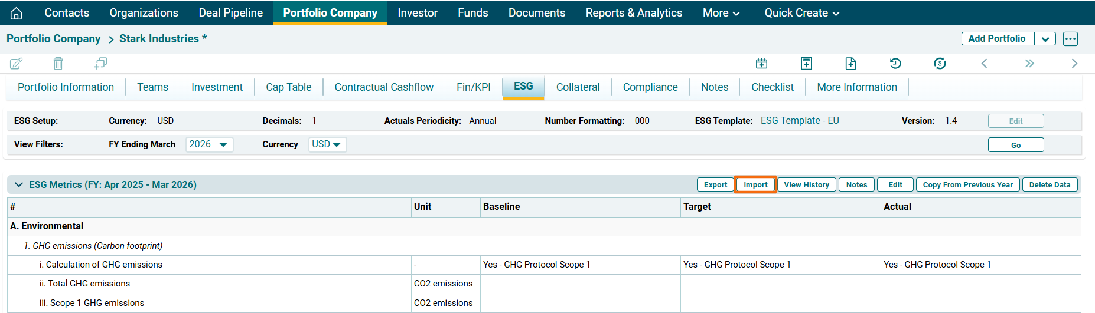
Task: Click the Home icon in navigation bar
Action: 17,13
